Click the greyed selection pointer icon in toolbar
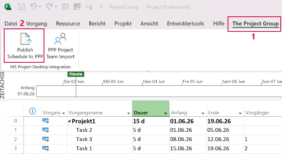This screenshot has height=154, width=282. 89,7
